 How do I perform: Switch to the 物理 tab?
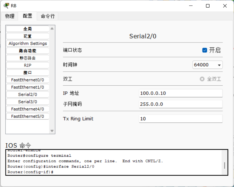point(10,16)
